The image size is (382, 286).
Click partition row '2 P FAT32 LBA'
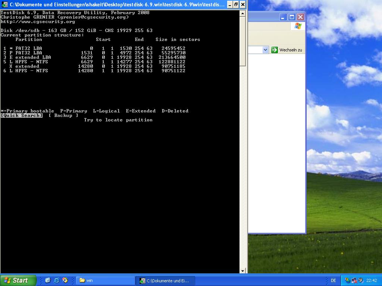(x=94, y=53)
